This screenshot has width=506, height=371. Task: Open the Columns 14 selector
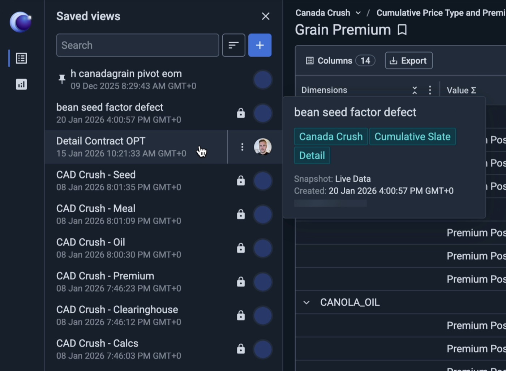pos(340,61)
